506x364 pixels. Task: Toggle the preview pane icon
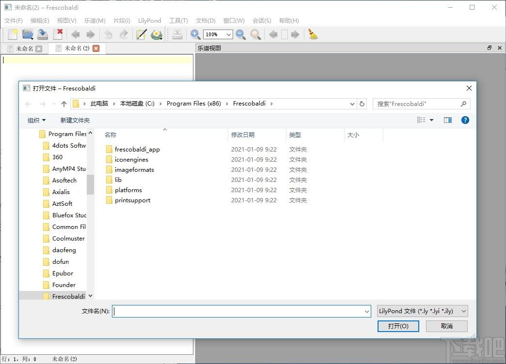tap(447, 120)
